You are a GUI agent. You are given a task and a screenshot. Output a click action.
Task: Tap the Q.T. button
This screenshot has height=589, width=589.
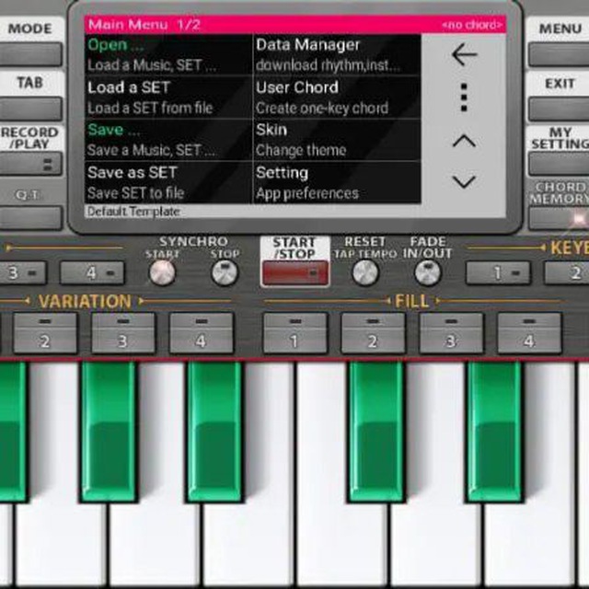click(x=30, y=218)
